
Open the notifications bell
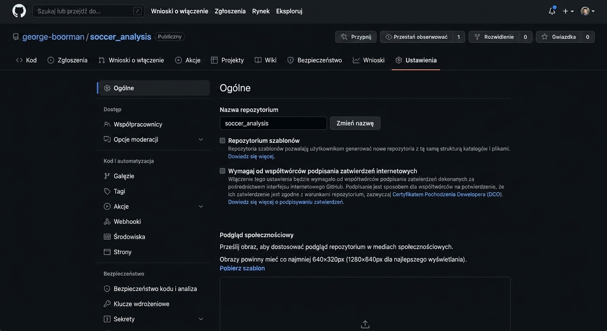(552, 11)
